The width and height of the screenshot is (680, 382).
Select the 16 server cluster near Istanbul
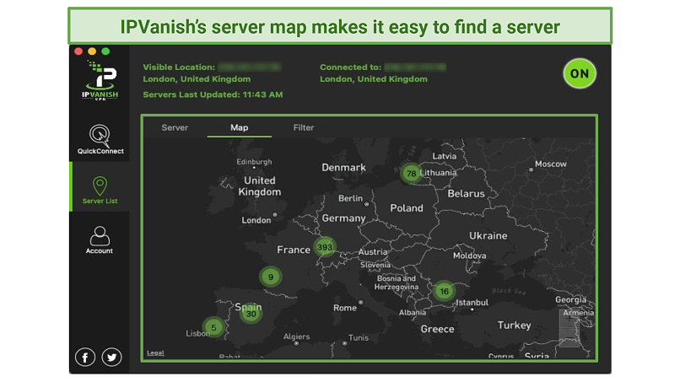(x=444, y=292)
